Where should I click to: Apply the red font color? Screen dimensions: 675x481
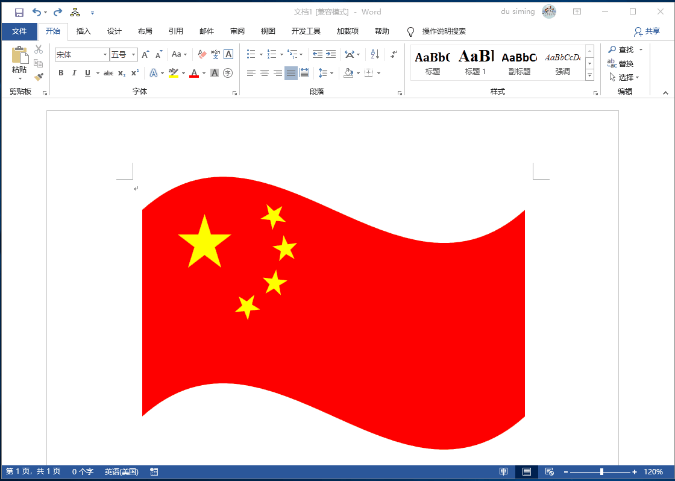[194, 73]
